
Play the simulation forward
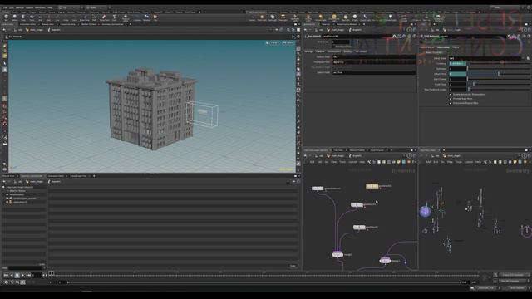click(x=22, y=275)
